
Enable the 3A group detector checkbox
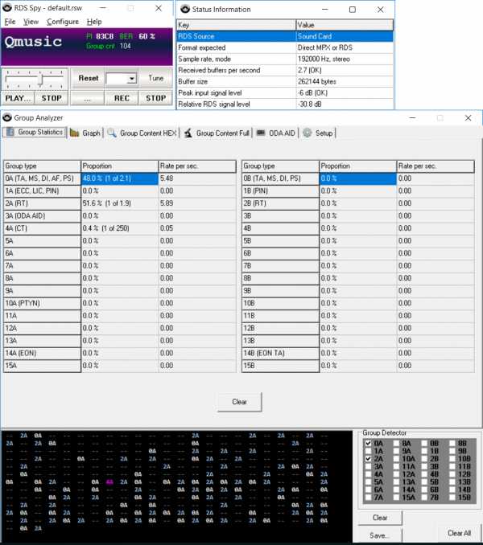coord(368,466)
